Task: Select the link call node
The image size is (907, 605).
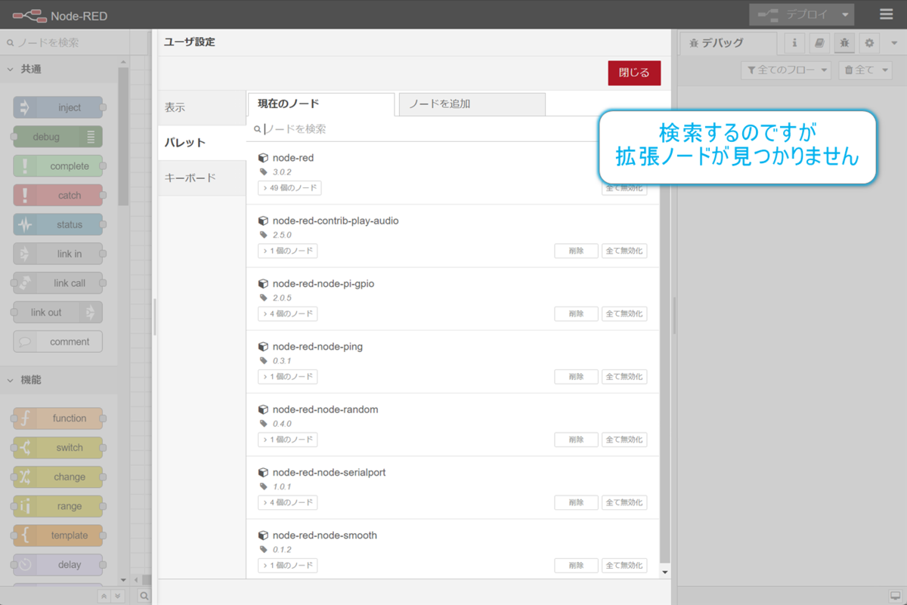Action: click(58, 283)
